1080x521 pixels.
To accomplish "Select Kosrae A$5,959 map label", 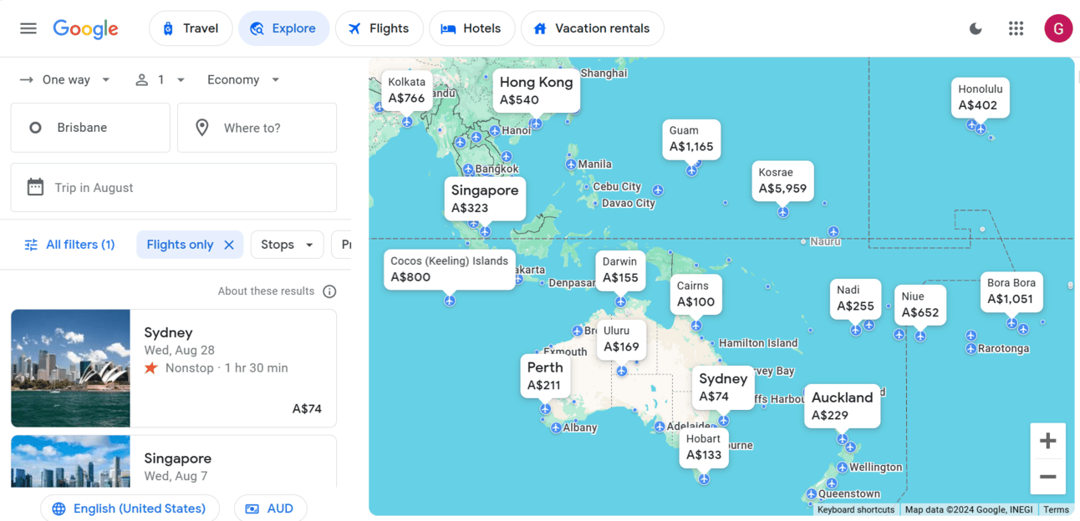I will (782, 180).
